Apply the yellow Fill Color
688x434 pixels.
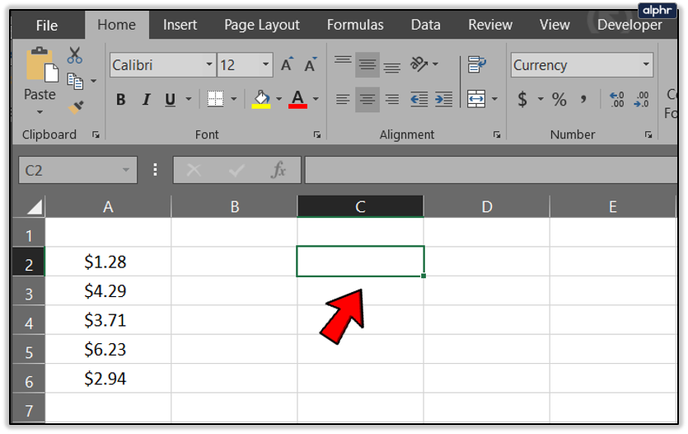(x=261, y=100)
